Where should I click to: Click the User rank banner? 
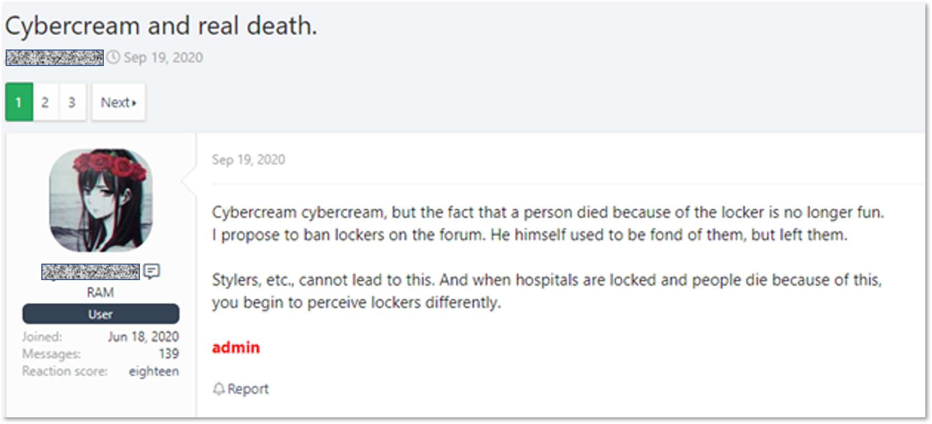tap(101, 314)
